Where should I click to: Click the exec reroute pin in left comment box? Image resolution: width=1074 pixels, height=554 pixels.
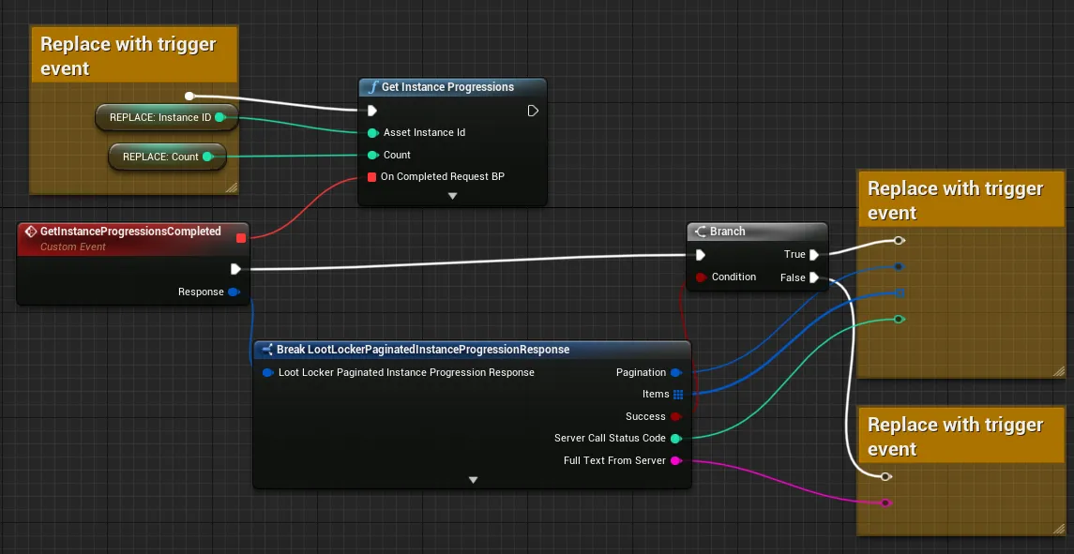(189, 96)
